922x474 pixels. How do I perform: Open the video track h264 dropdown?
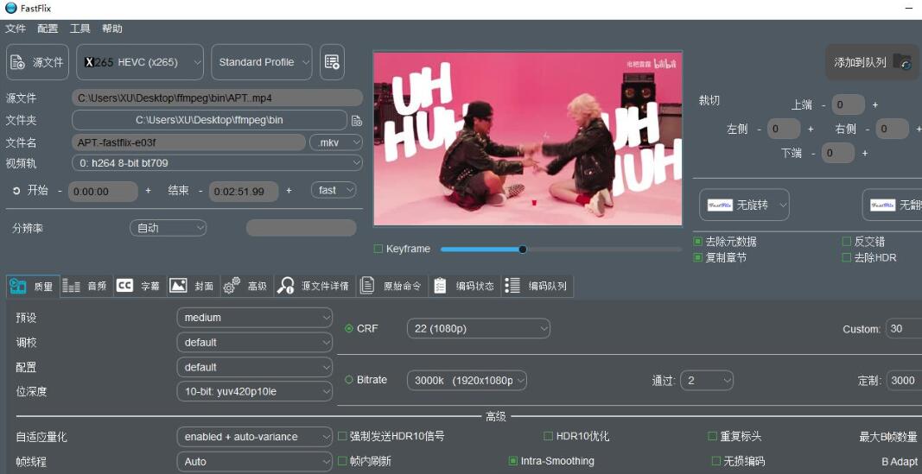coord(217,162)
